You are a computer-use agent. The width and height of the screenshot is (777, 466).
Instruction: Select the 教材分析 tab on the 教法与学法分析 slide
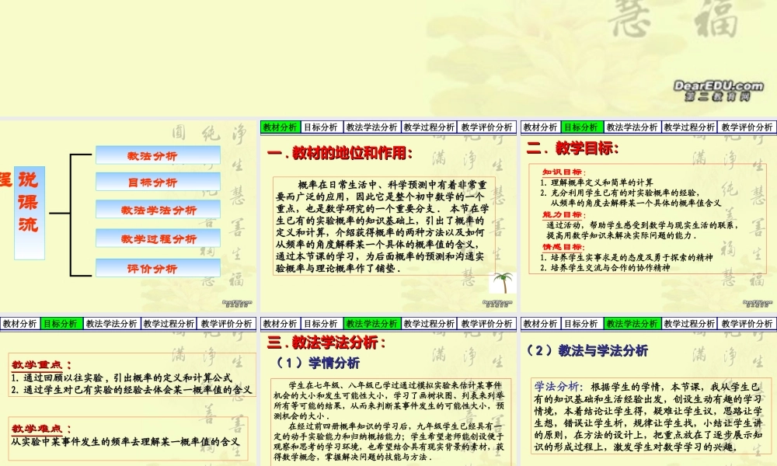click(x=540, y=324)
